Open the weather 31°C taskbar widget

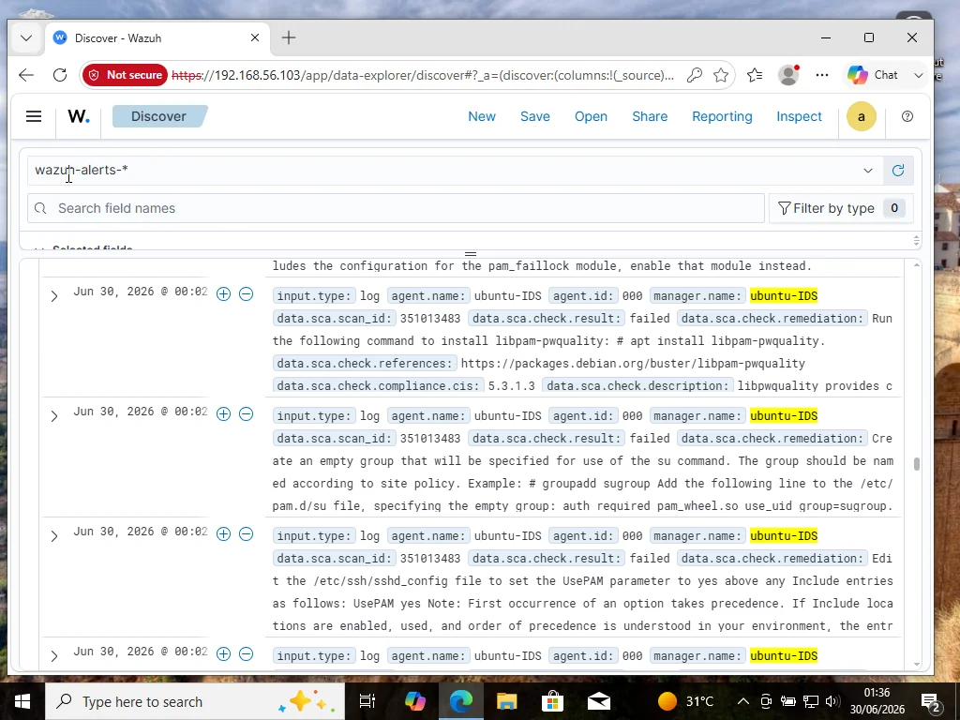pyautogui.click(x=685, y=701)
